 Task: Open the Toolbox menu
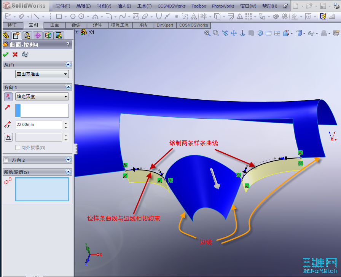click(x=199, y=6)
